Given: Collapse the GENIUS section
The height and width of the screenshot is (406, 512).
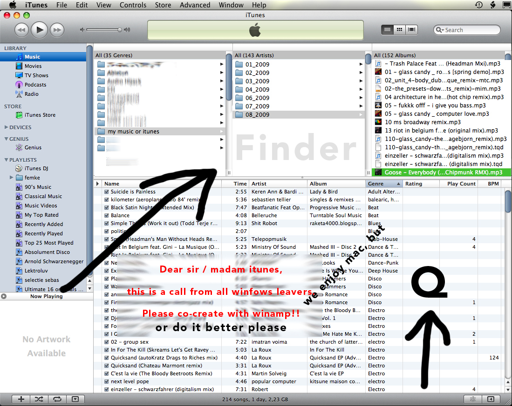Looking at the screenshot, I should coord(6,139).
